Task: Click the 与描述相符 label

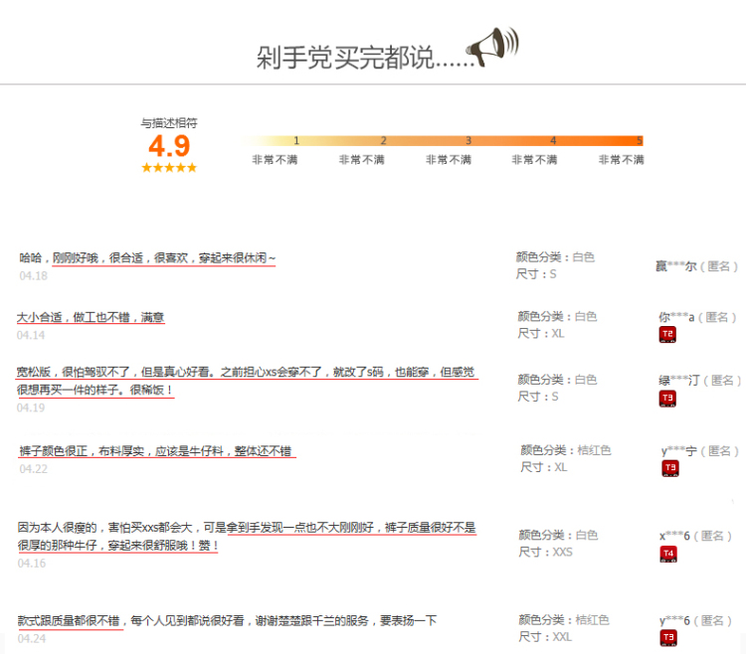Action: pos(169,123)
